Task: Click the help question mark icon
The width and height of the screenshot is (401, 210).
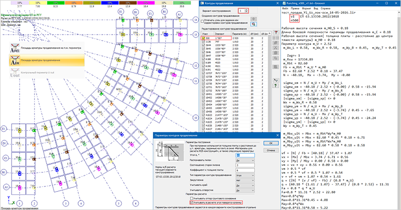Action: (x=275, y=86)
